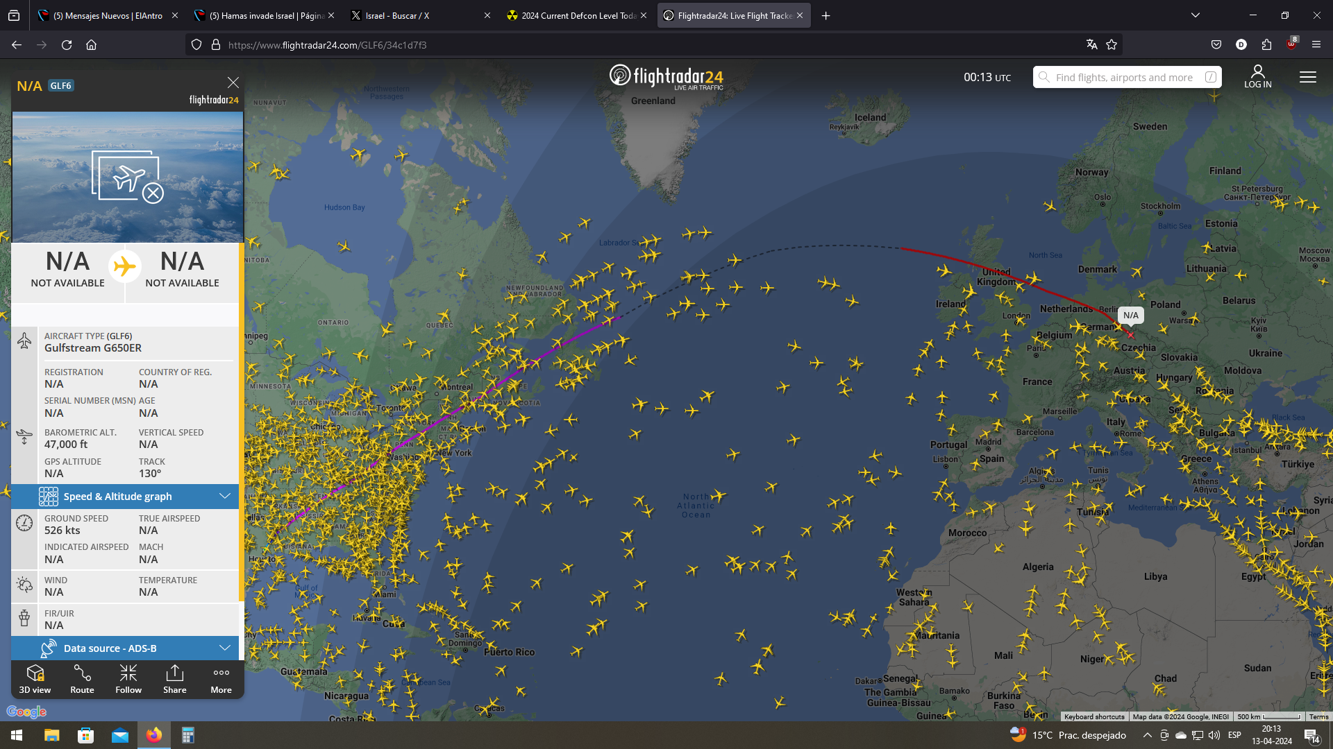Open the Pocket save icon
This screenshot has height=749, width=1333.
(x=1216, y=44)
